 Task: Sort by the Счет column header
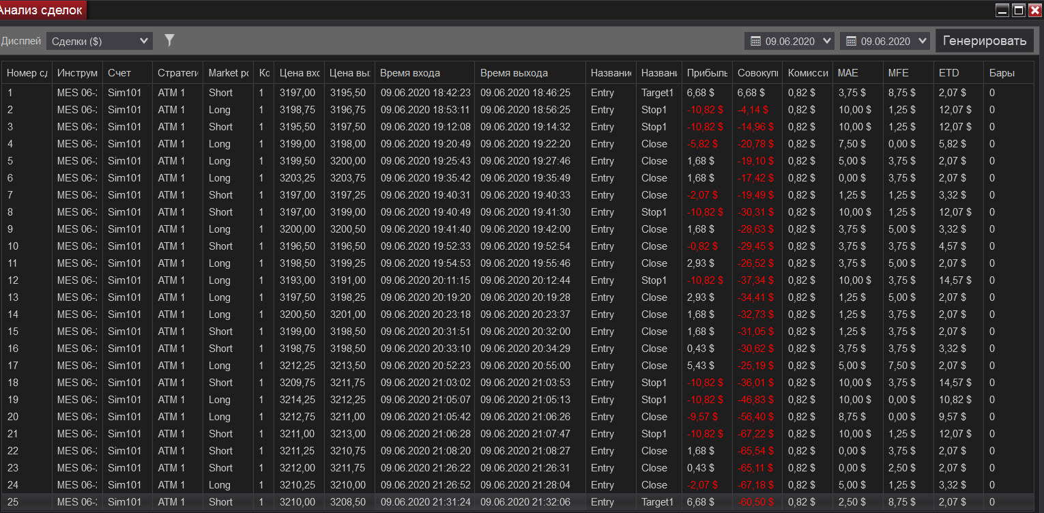(128, 73)
